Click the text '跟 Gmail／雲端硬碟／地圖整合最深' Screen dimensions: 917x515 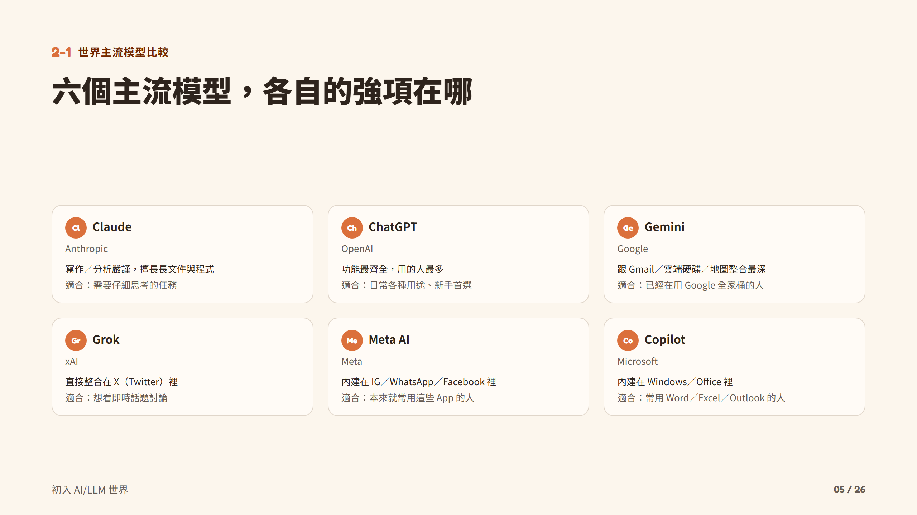coord(692,269)
